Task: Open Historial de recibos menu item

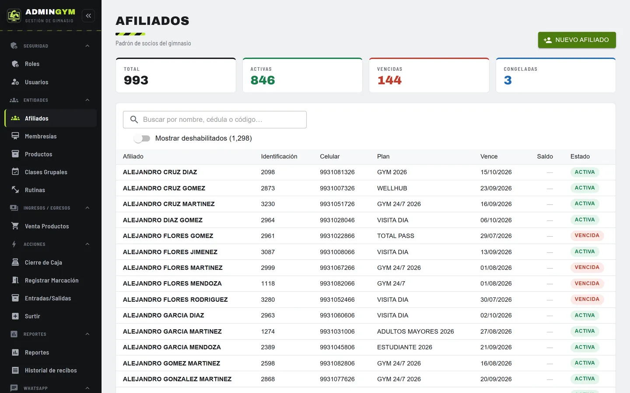Action: (51, 370)
